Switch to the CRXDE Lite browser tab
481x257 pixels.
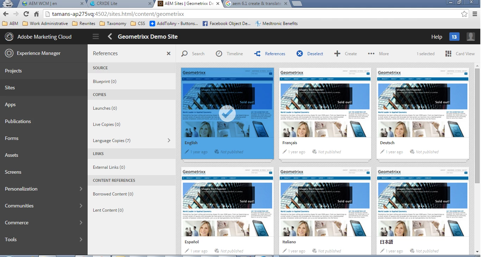(120, 4)
